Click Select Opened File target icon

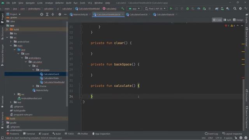(42, 14)
